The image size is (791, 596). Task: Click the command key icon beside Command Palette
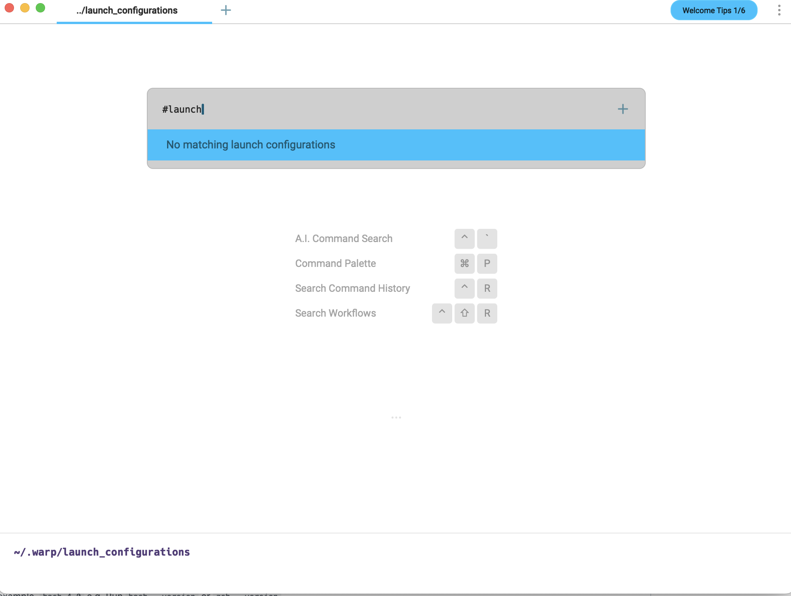[464, 263]
